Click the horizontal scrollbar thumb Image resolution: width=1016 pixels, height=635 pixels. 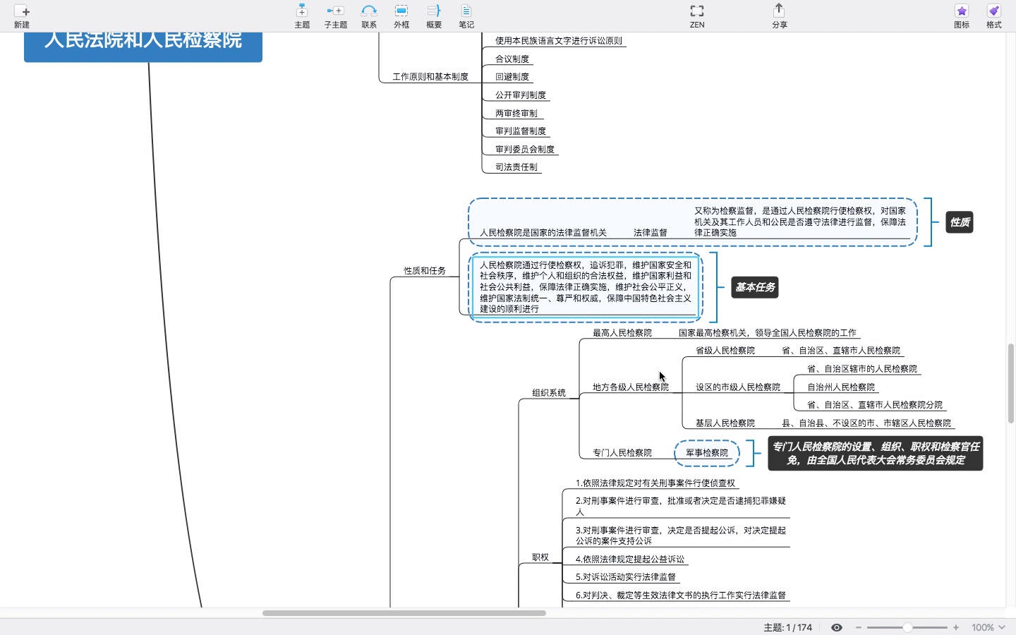pyautogui.click(x=404, y=613)
